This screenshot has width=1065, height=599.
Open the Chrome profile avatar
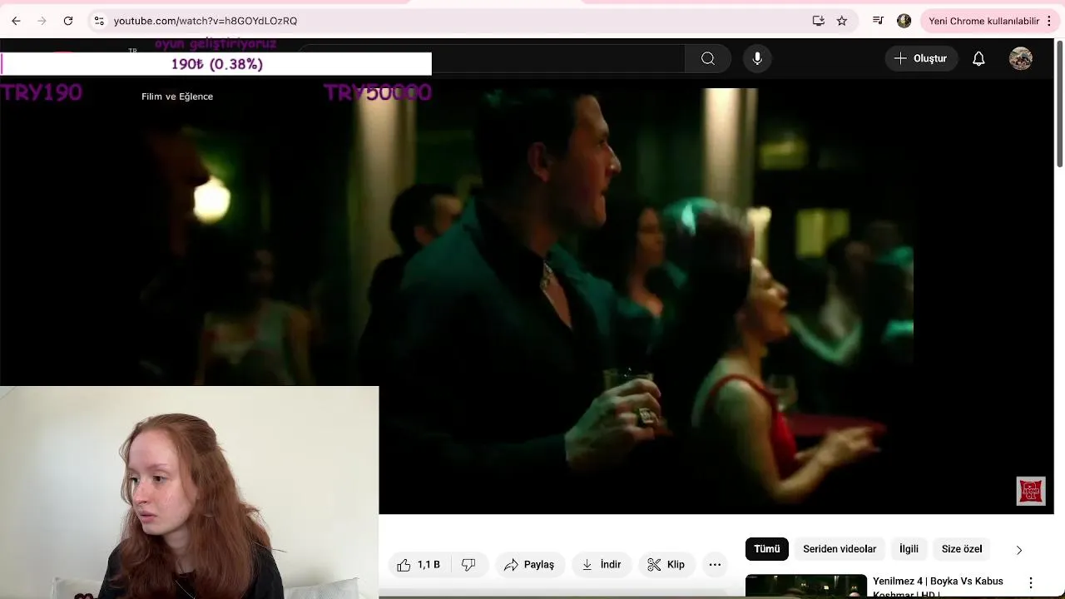pos(904,21)
